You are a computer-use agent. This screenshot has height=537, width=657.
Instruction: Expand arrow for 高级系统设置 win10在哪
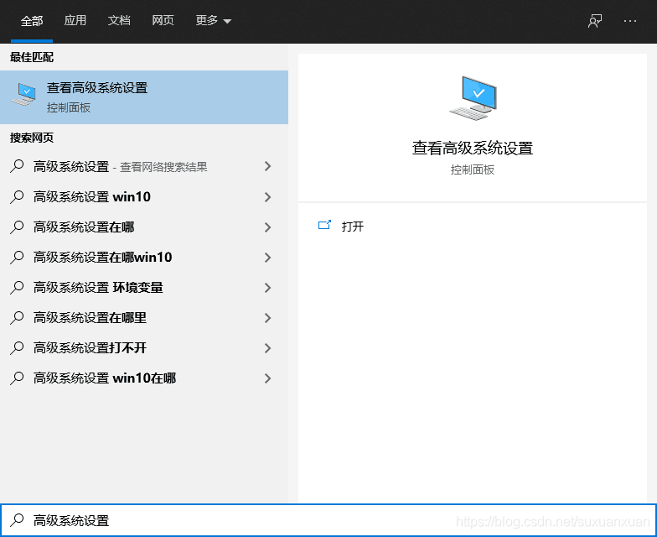tap(268, 378)
